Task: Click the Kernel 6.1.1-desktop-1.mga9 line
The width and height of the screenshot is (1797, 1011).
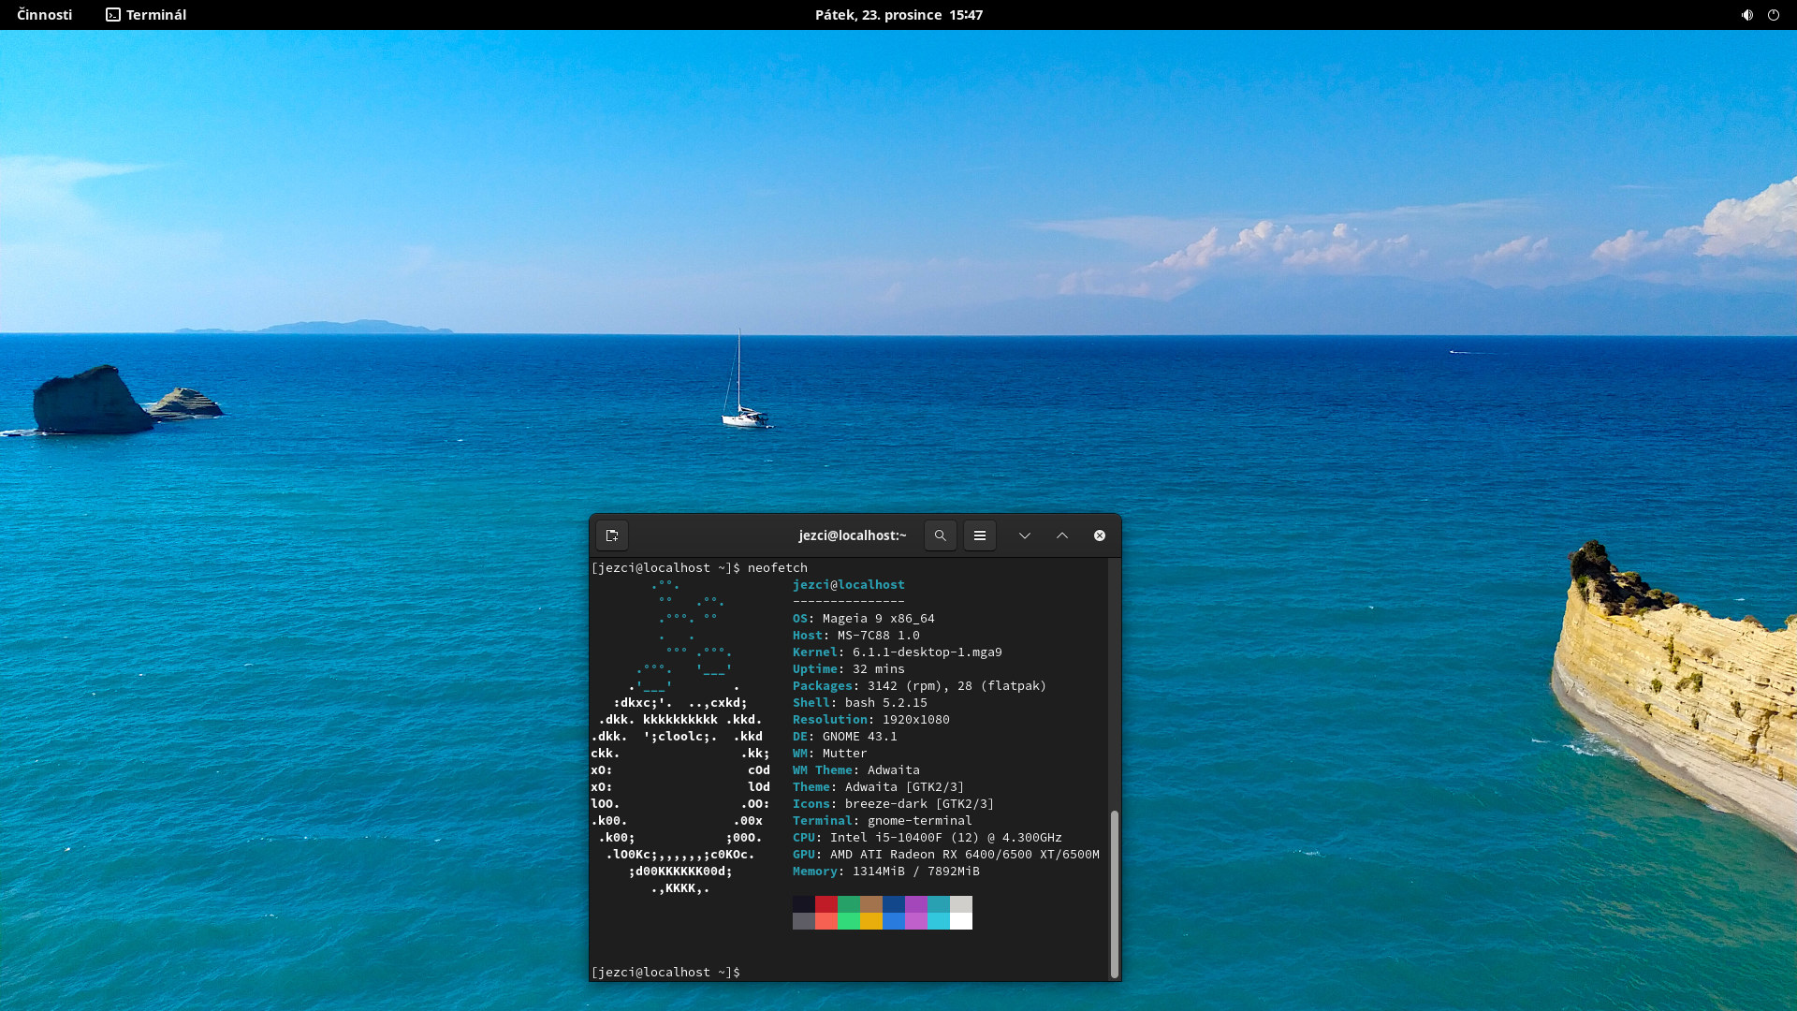Action: 898,652
